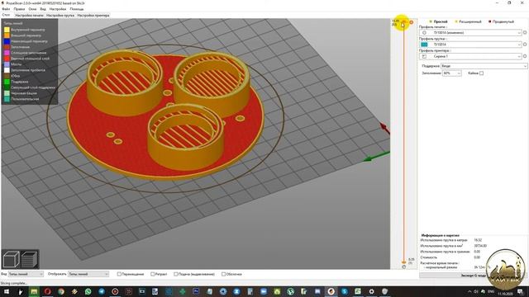Open Skype from the taskbar
The width and height of the screenshot is (529, 297).
click(345, 291)
